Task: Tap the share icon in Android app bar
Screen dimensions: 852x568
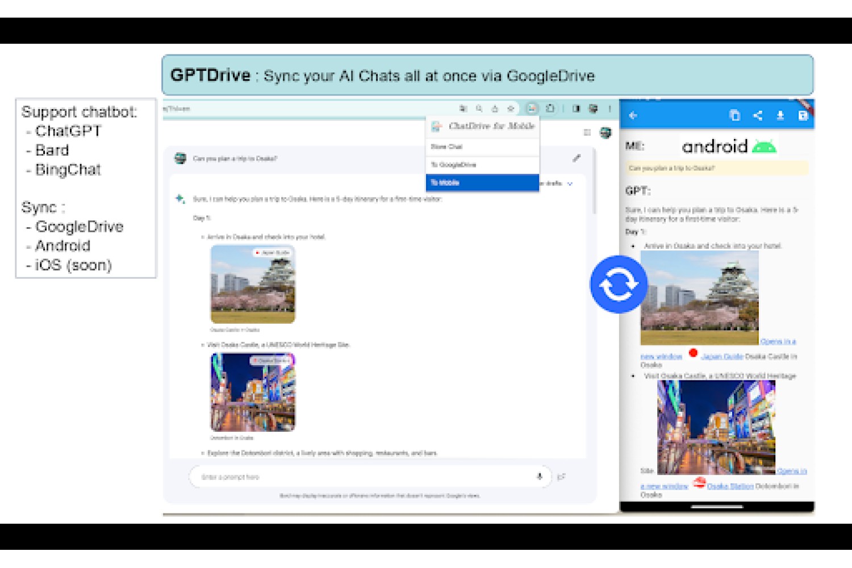Action: (x=758, y=116)
